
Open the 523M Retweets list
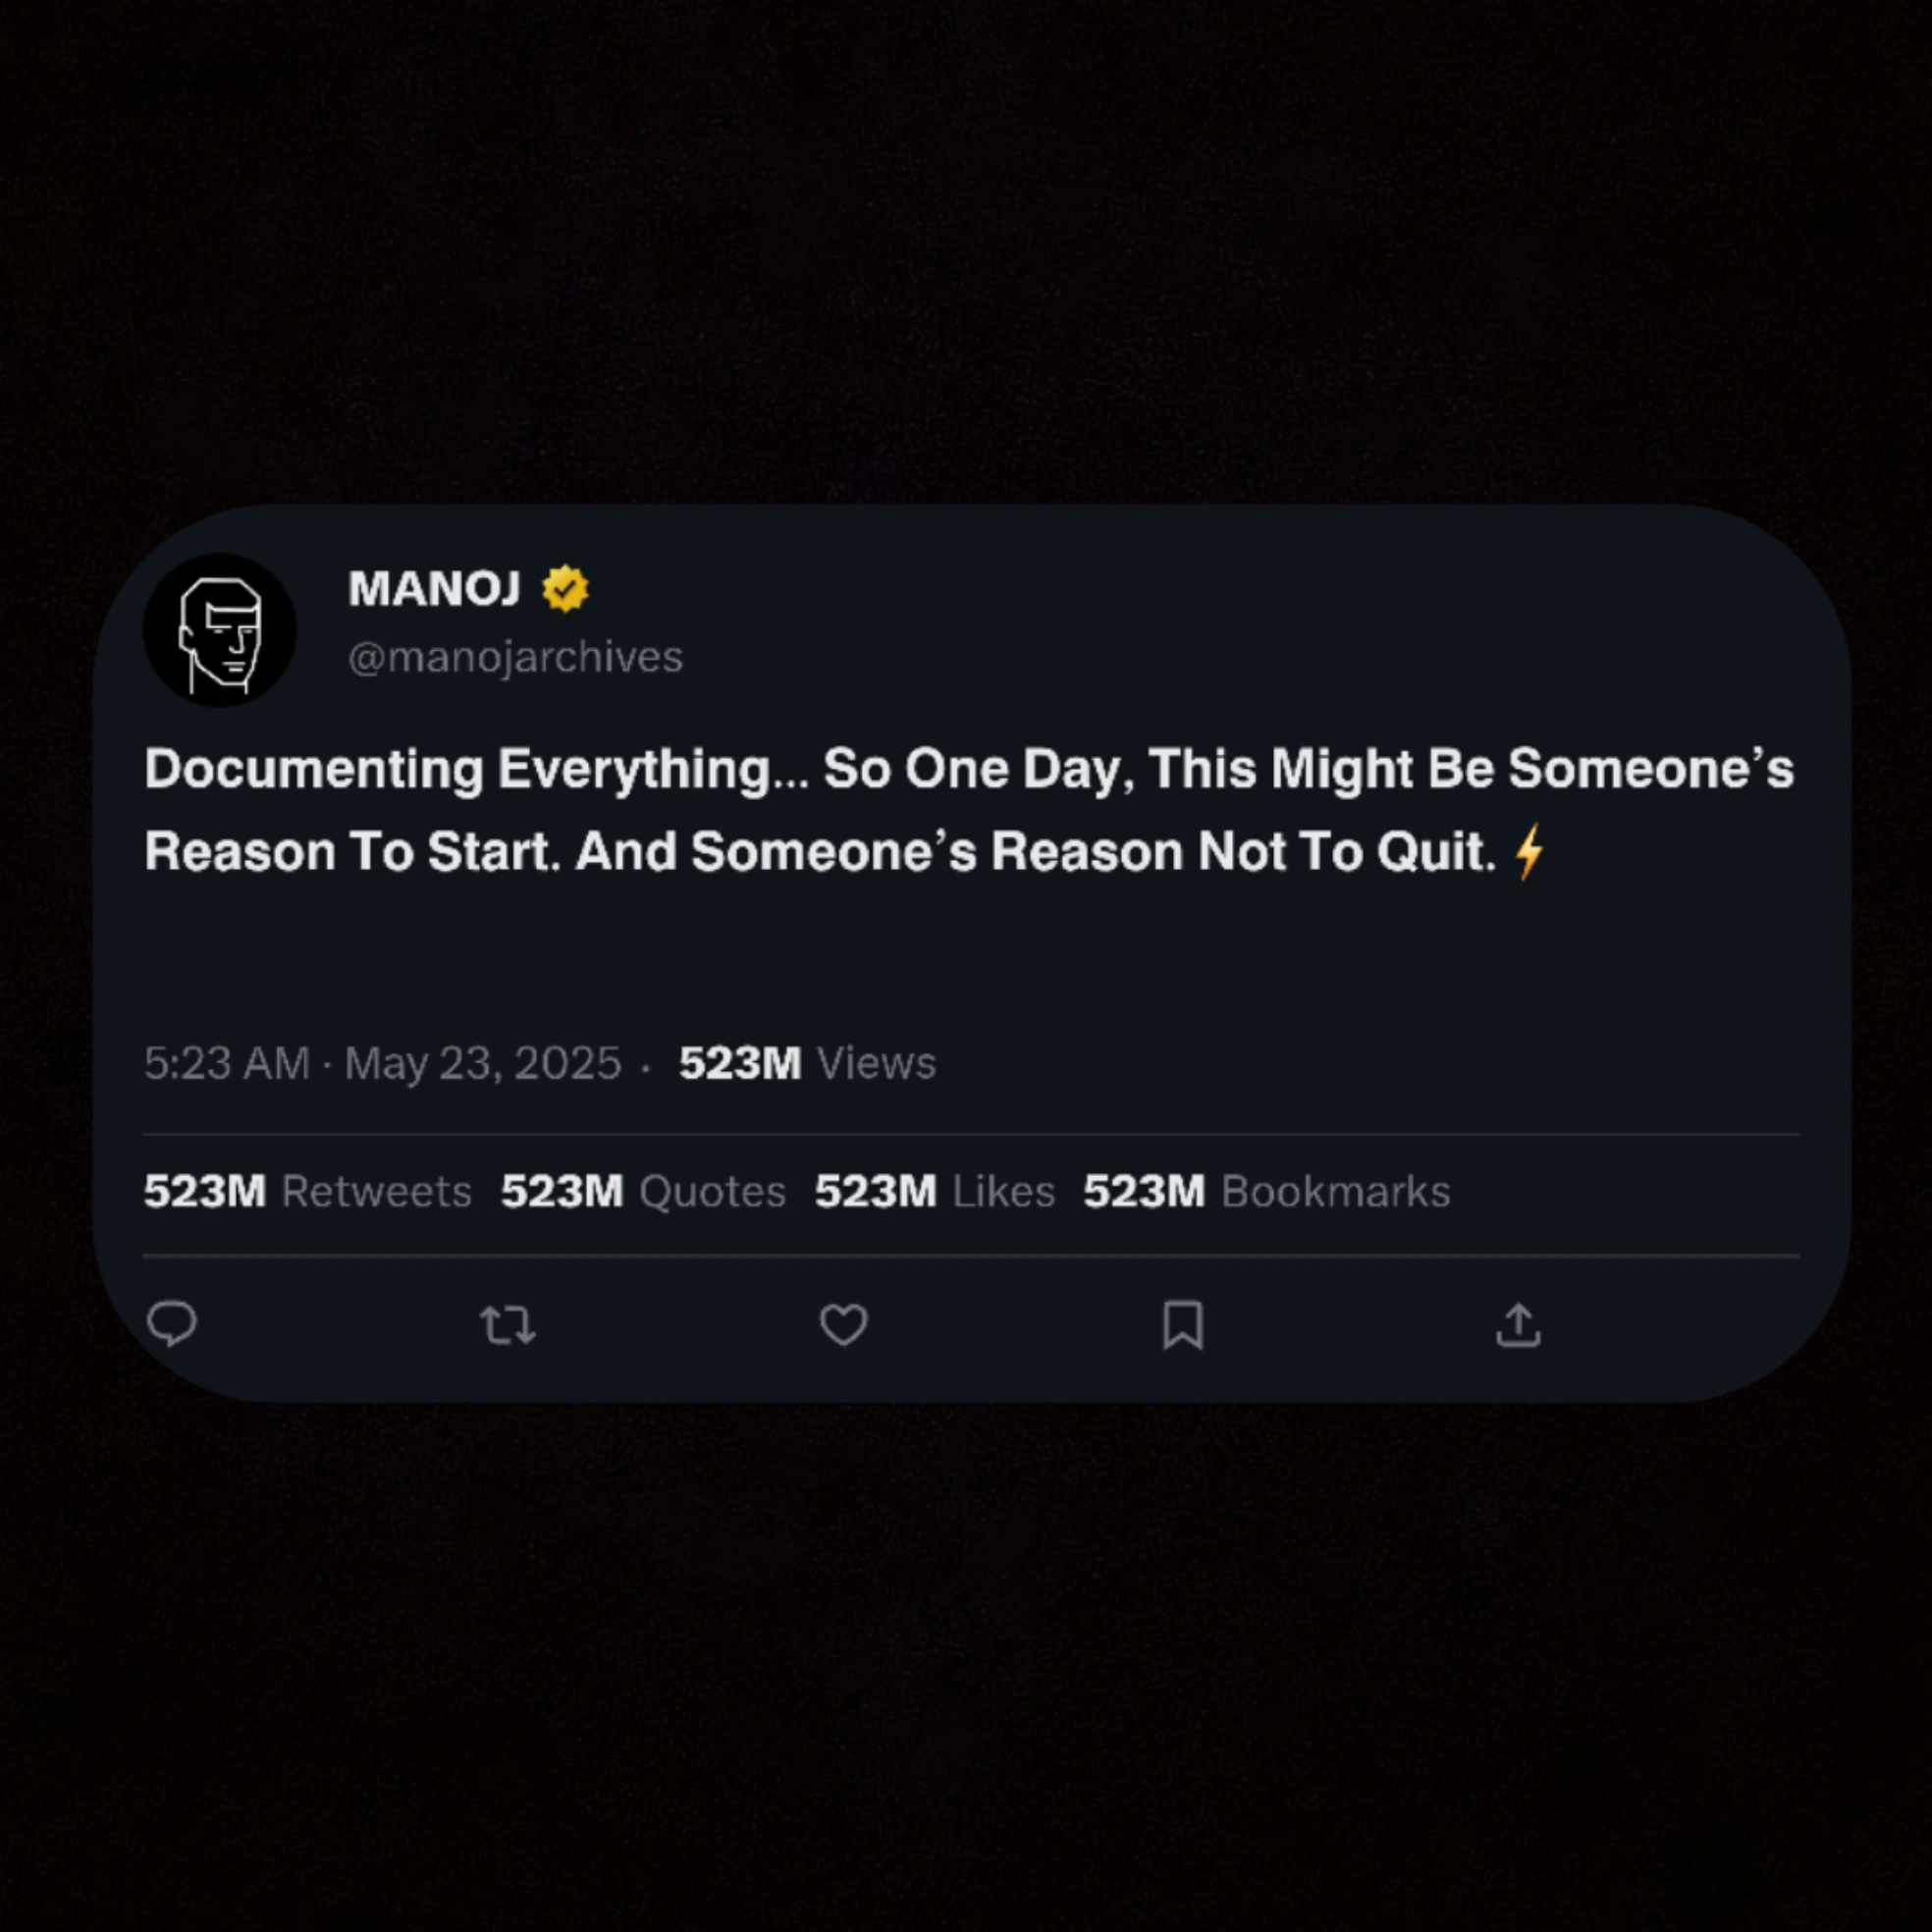[307, 1191]
